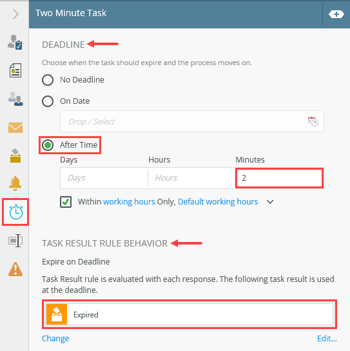Click the Two Minute Task title
The image size is (350, 351).
click(x=71, y=13)
